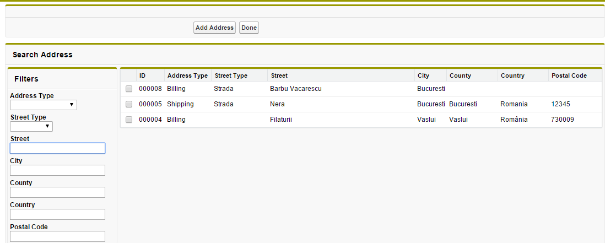Check the box for address 000008

pyautogui.click(x=129, y=89)
